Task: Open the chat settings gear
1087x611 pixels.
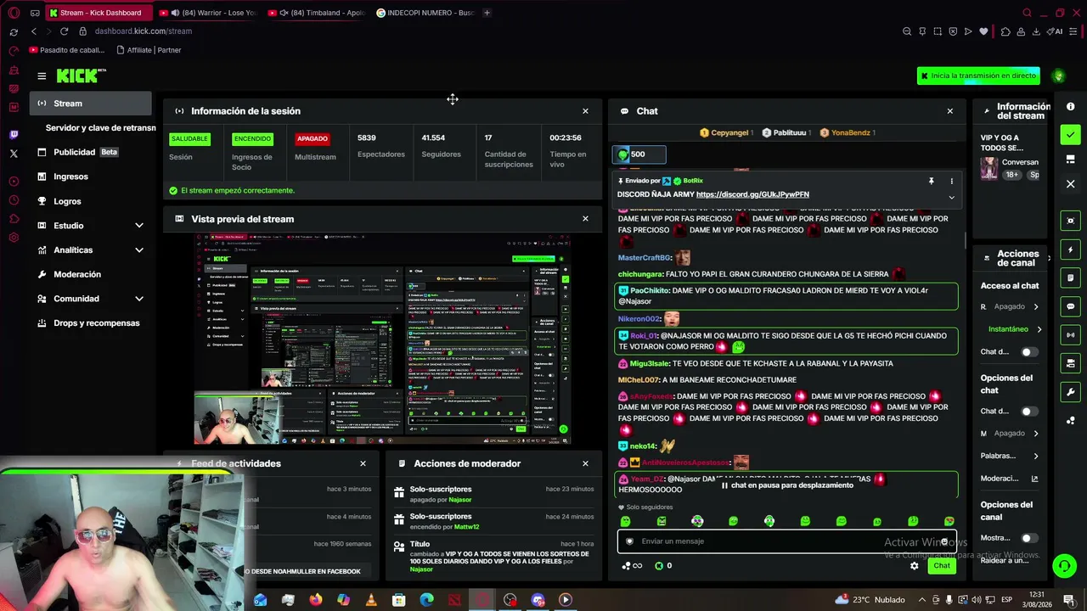Action: 915,566
